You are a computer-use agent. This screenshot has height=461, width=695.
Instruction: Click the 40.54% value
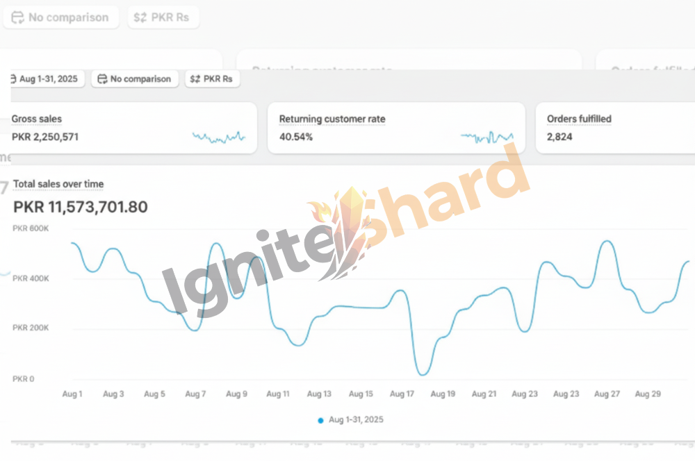tap(295, 137)
